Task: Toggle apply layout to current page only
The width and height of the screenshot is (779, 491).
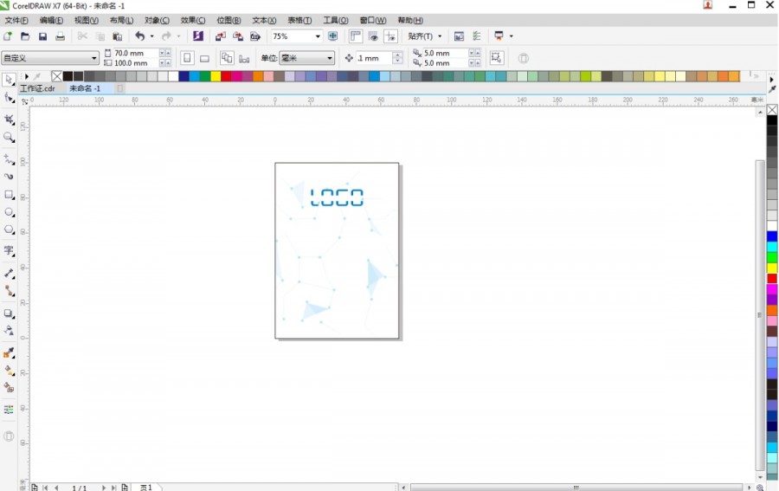Action: [244, 59]
